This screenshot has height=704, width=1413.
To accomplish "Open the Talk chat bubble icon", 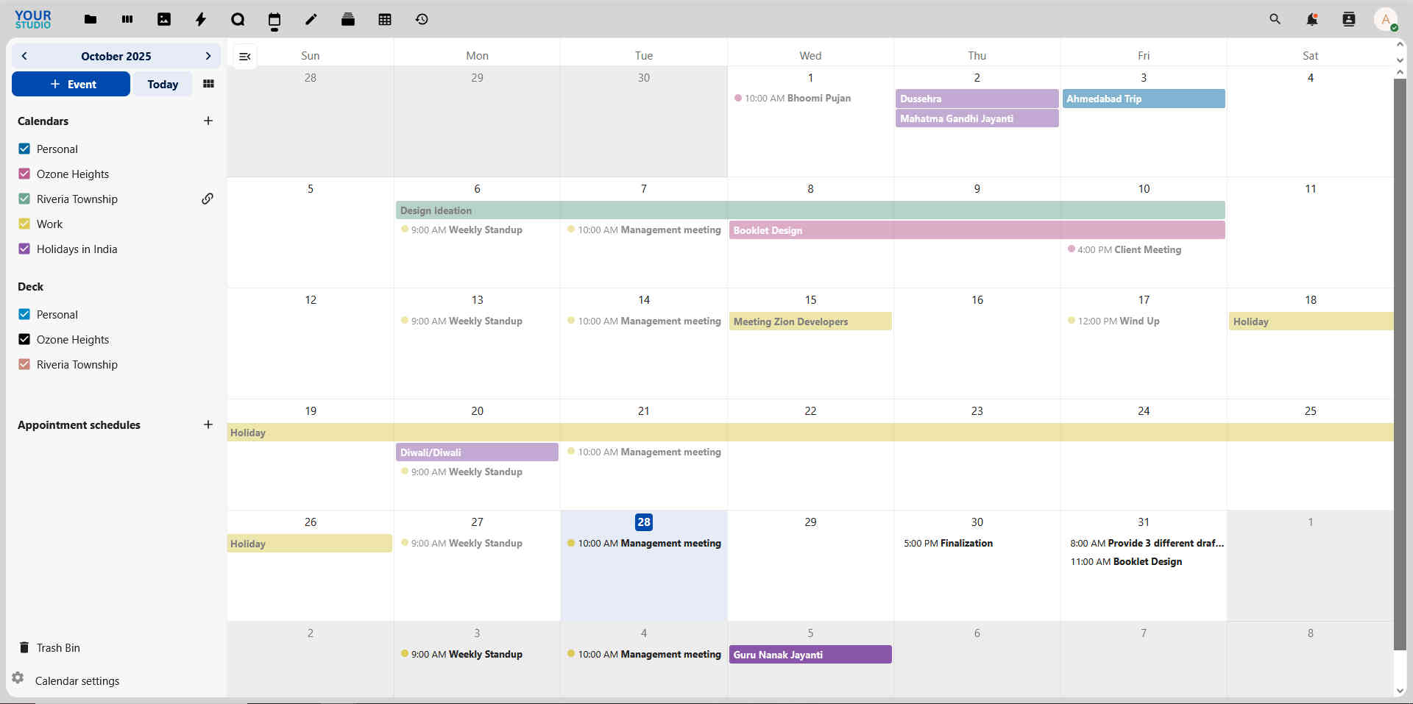I will tap(238, 20).
